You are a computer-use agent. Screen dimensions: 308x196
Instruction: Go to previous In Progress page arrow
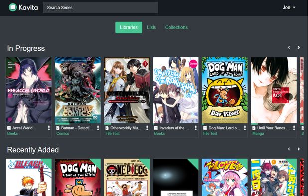click(289, 47)
